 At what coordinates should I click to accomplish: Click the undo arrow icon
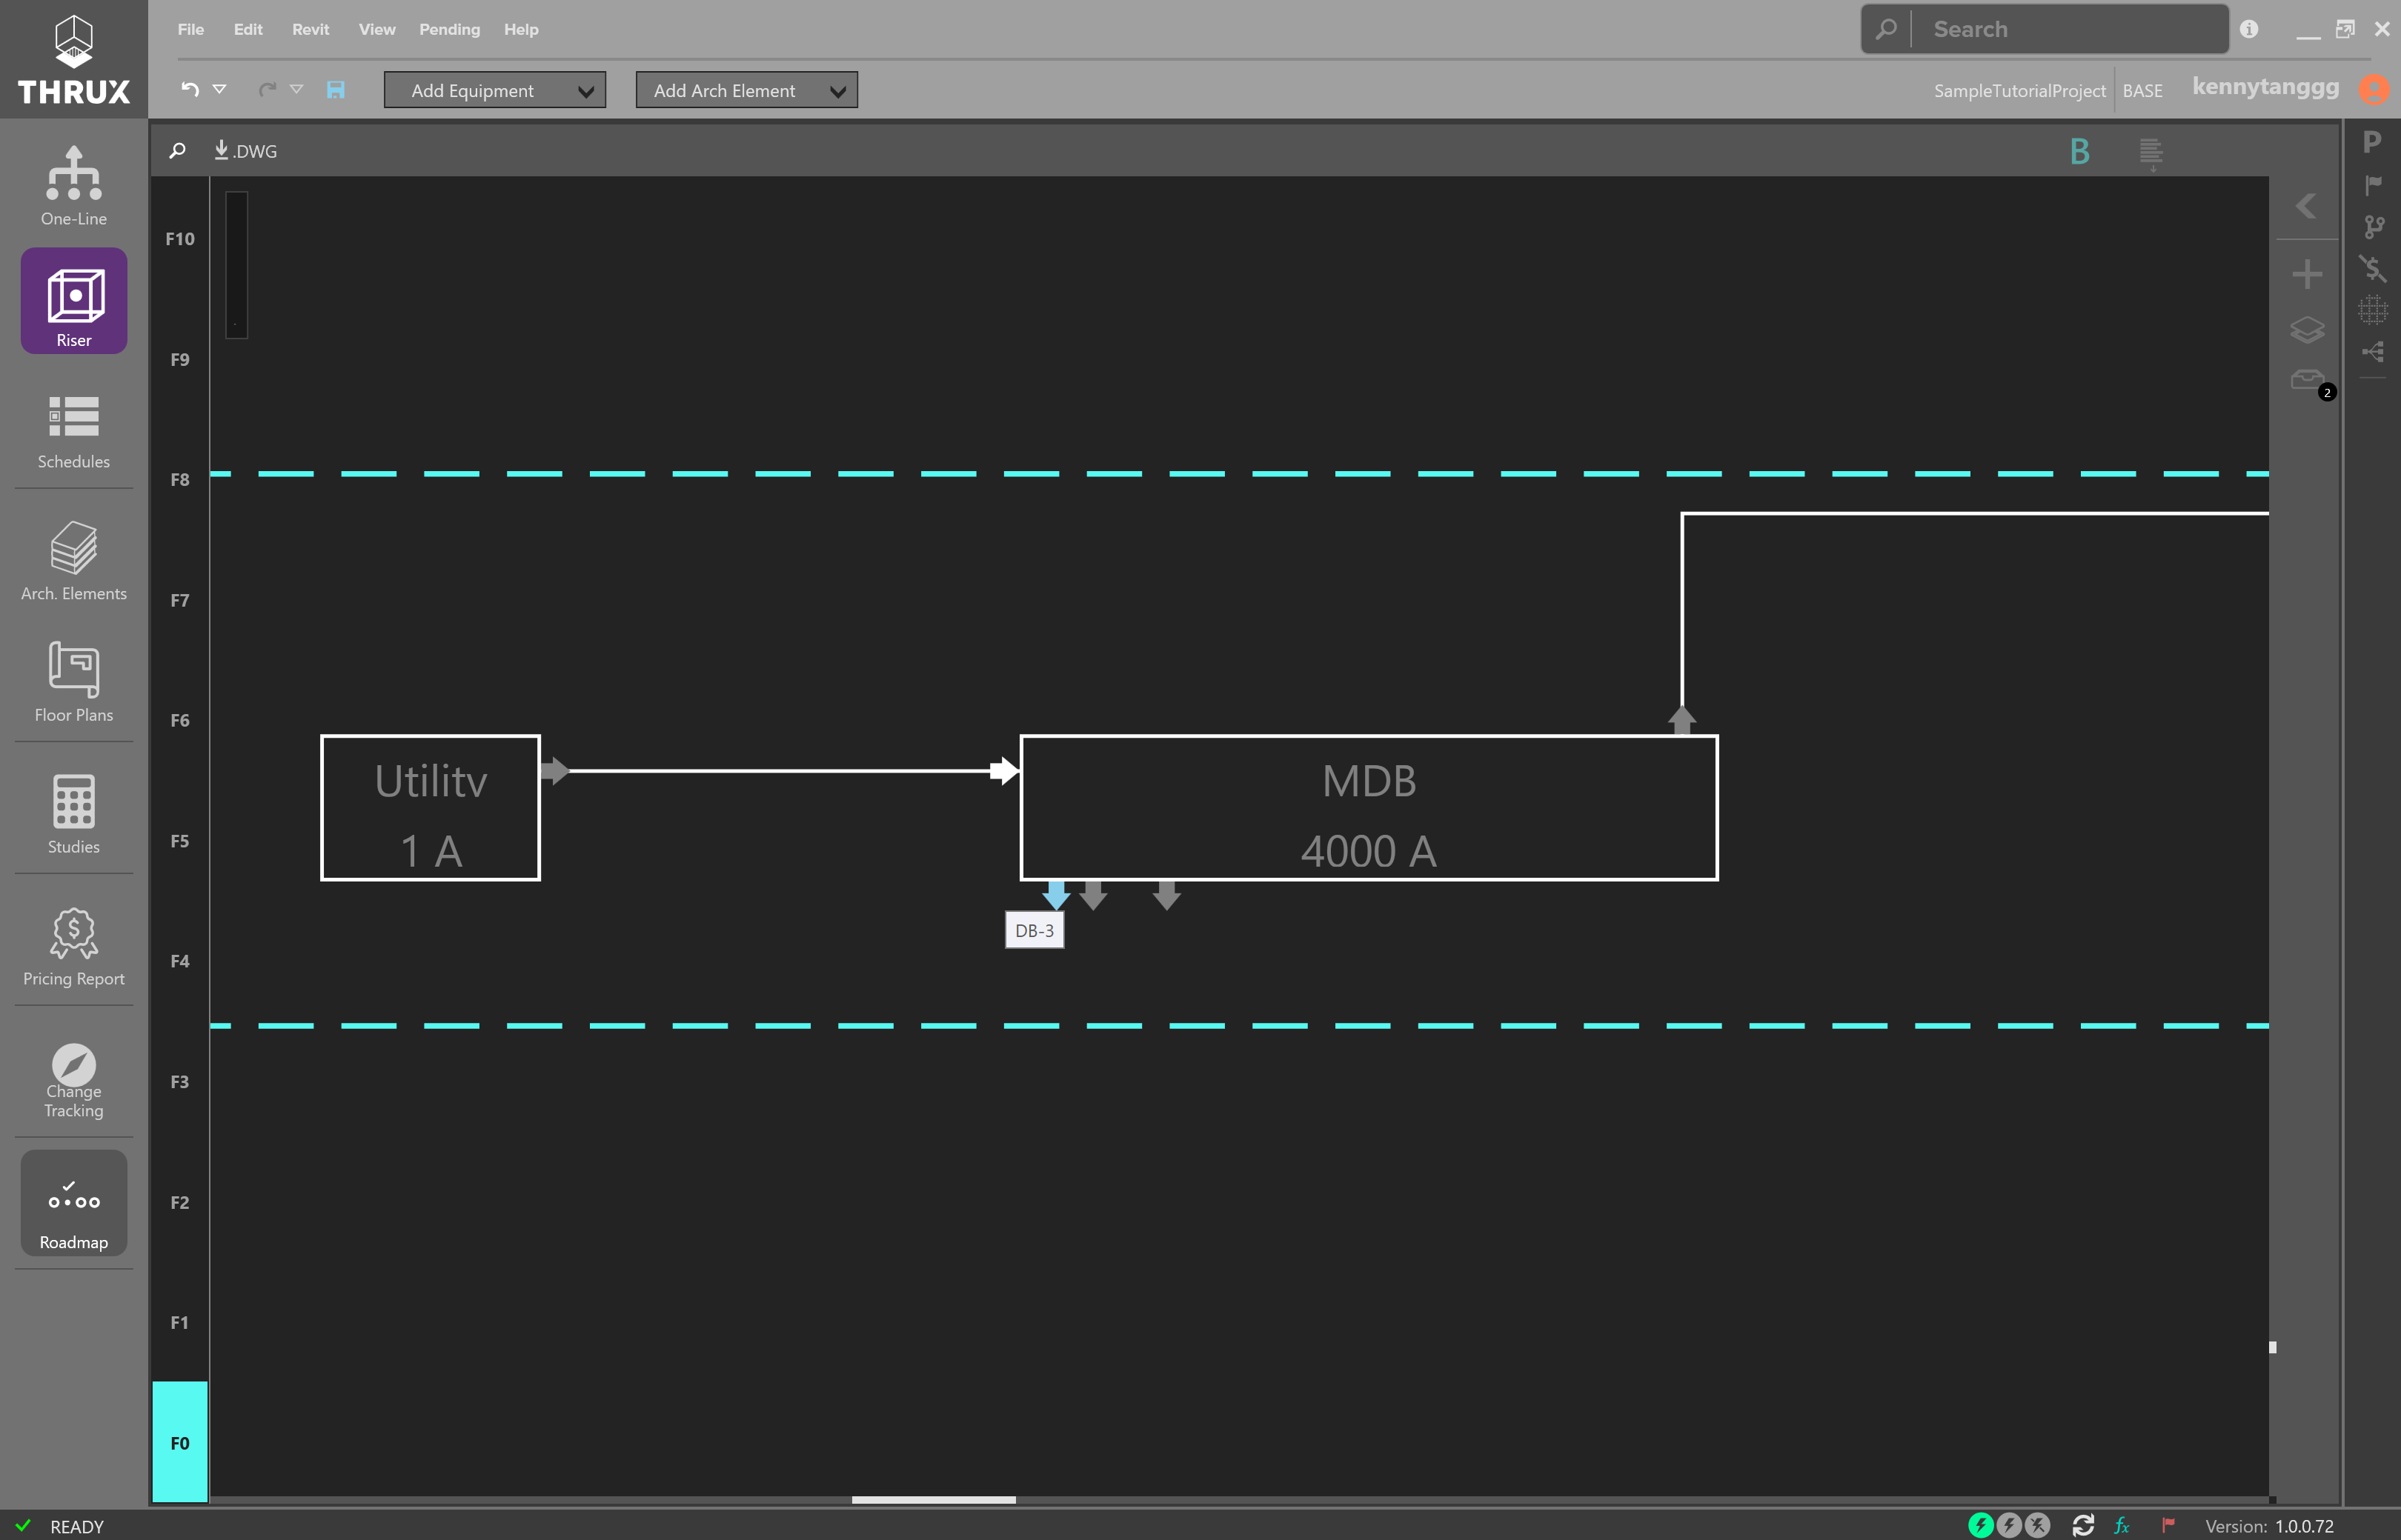pyautogui.click(x=190, y=90)
